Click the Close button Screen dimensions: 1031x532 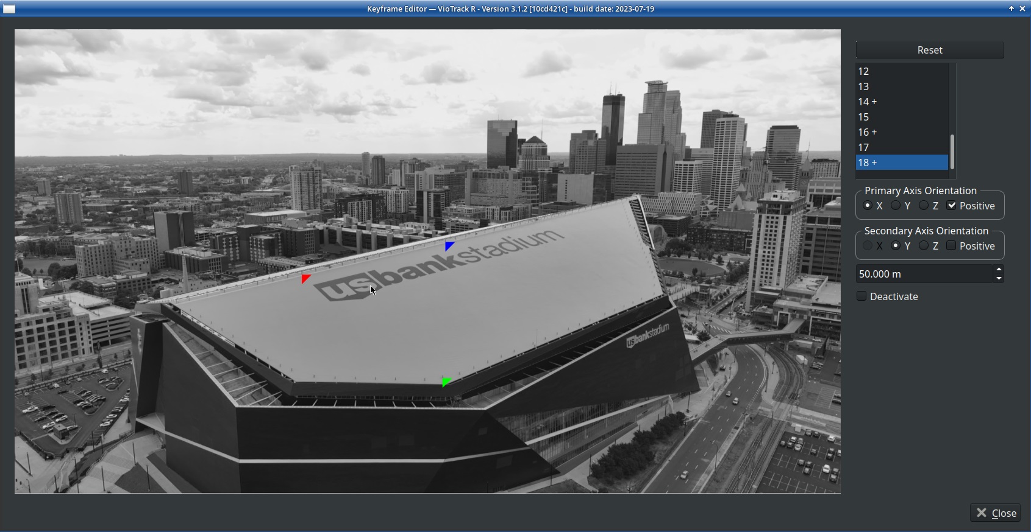coord(996,513)
